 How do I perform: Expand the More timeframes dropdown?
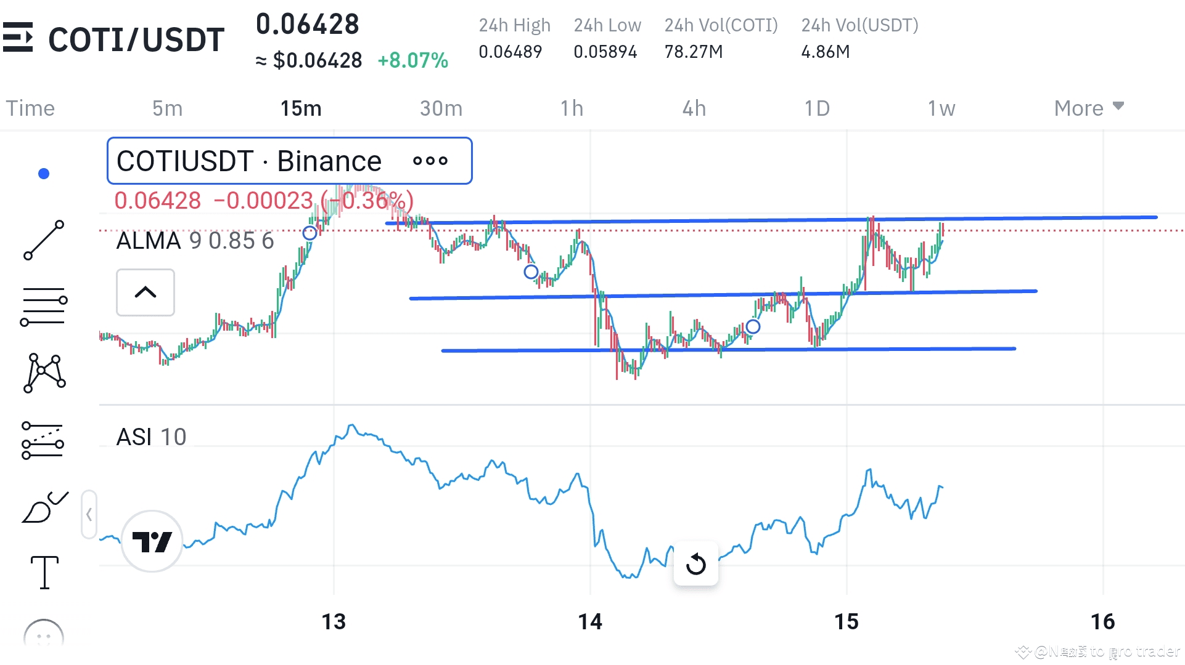[1089, 108]
